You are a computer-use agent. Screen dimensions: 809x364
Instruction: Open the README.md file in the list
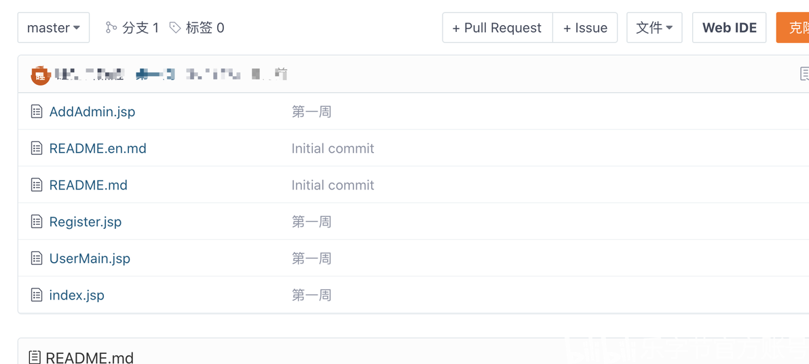[88, 185]
